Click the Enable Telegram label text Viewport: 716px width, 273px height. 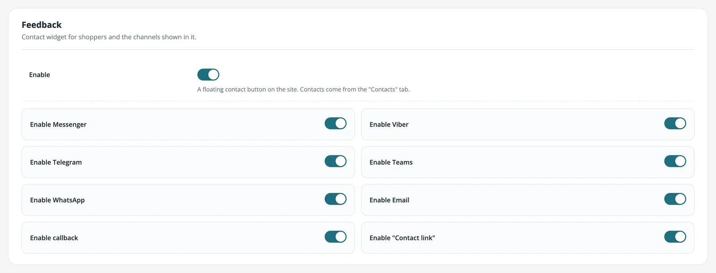[56, 162]
